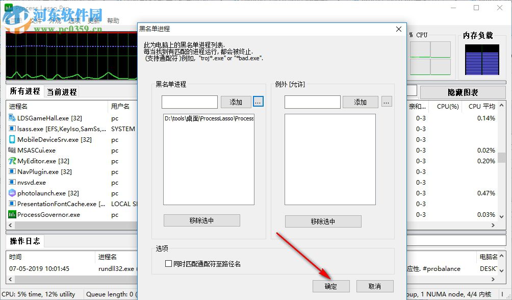
Task: Select the NavPlugin.exe process icon
Action: click(12, 171)
